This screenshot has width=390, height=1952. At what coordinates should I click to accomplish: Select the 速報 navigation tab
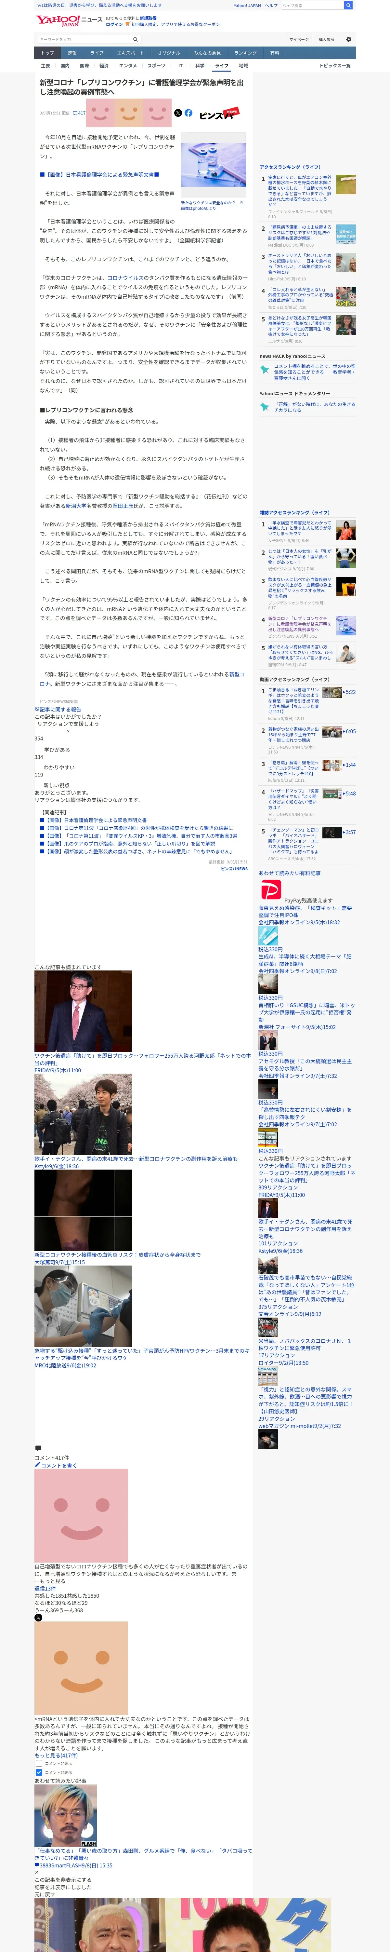[x=72, y=53]
